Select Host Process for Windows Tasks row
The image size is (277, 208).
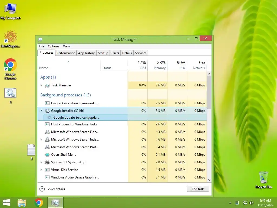click(122, 124)
